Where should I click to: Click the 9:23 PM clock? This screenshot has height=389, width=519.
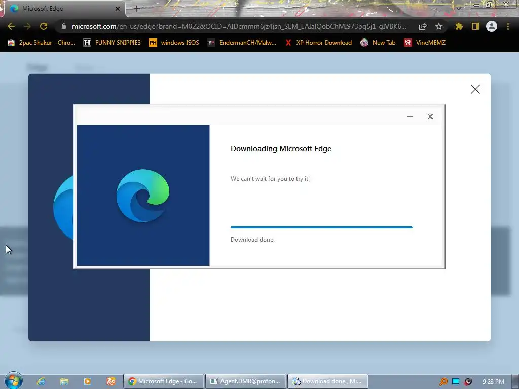click(x=493, y=382)
